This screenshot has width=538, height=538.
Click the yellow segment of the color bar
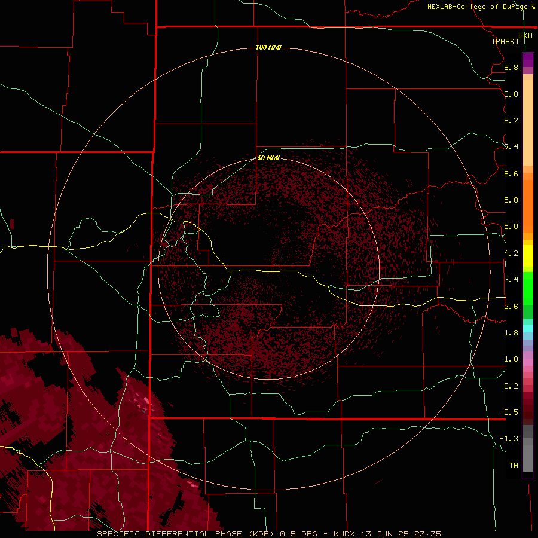[528, 256]
